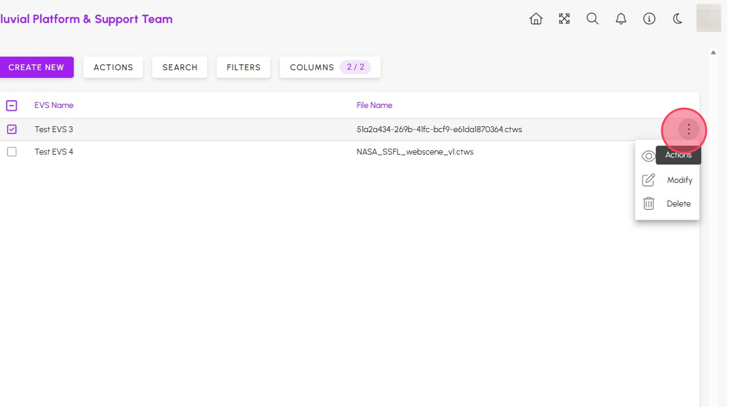Open the SEARCH button in toolbar
The width and height of the screenshot is (729, 407).
click(x=180, y=68)
